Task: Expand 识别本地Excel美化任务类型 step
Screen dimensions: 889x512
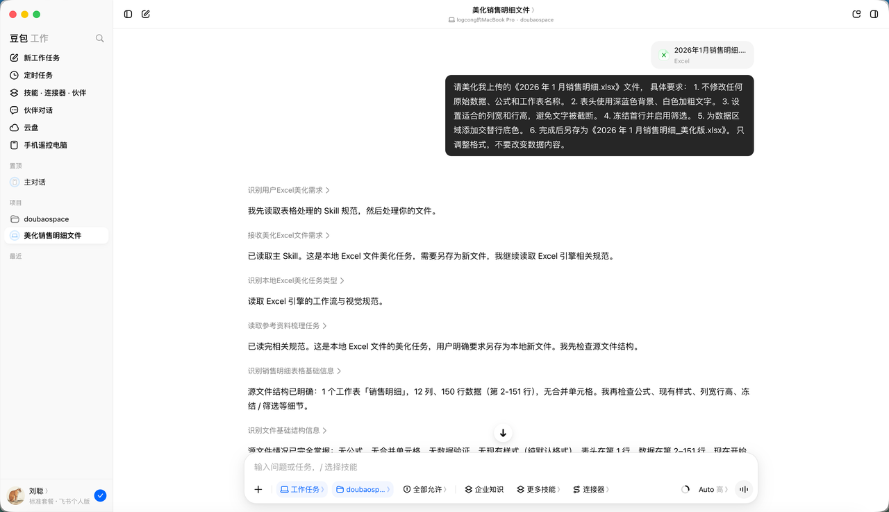Action: pos(297,280)
